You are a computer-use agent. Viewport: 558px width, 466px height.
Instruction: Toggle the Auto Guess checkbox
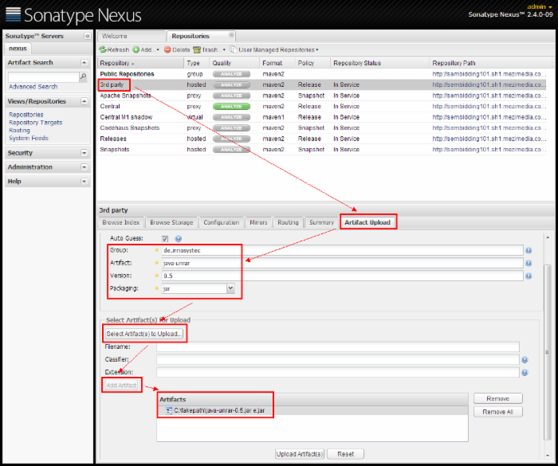click(x=165, y=238)
